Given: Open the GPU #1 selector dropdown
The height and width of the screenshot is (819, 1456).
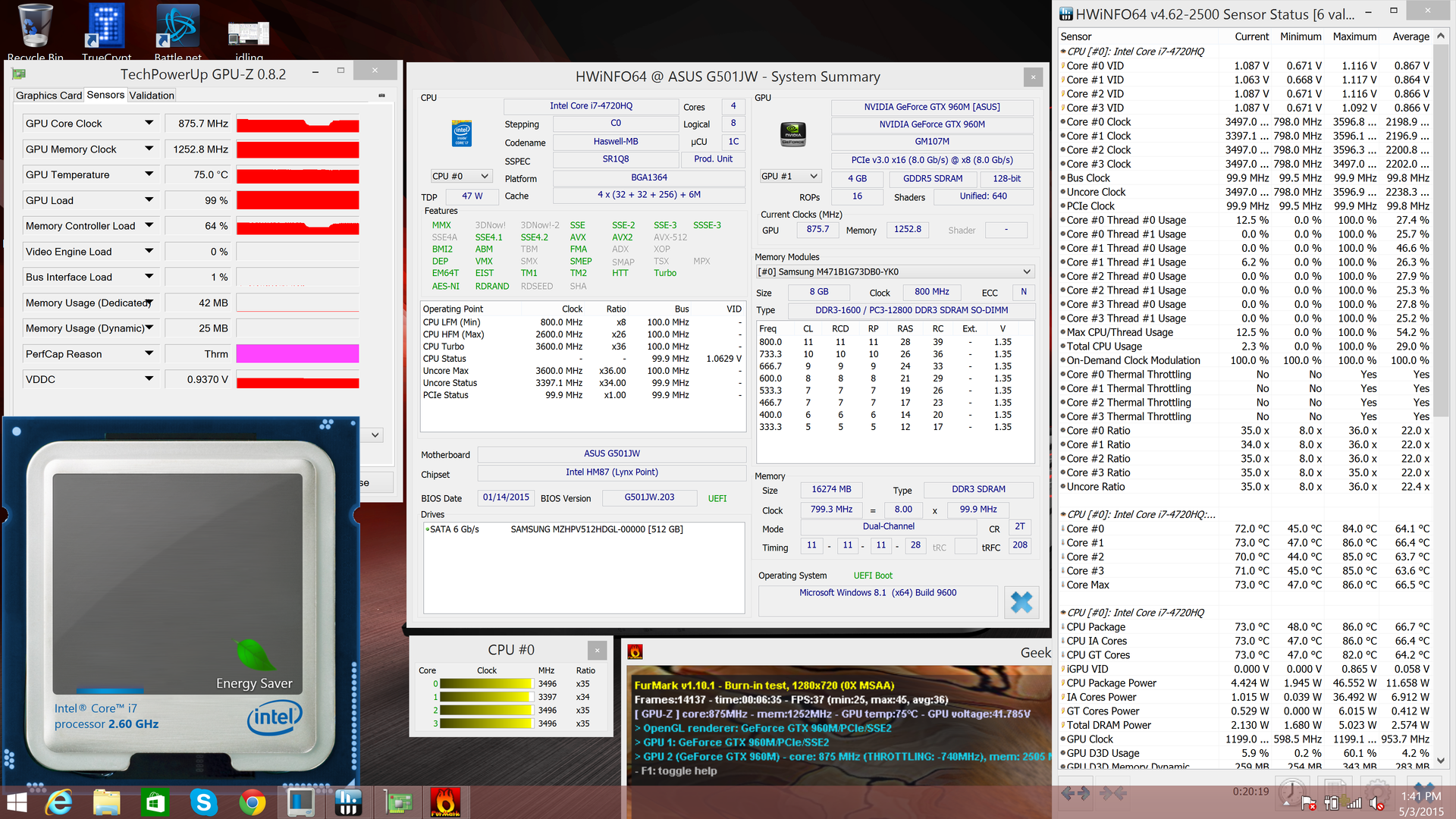Looking at the screenshot, I should (790, 176).
